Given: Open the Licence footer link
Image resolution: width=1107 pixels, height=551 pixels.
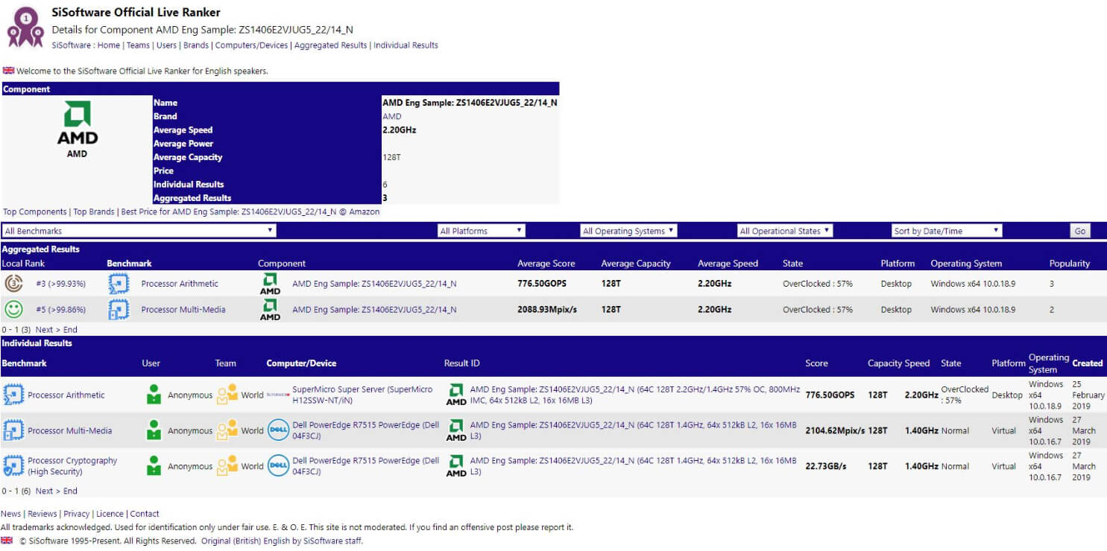Looking at the screenshot, I should pos(110,514).
